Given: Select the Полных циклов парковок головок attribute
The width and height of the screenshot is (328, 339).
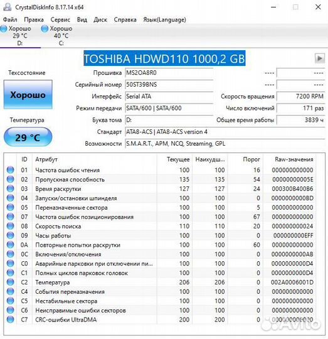Looking at the screenshot, I should (x=82, y=273).
